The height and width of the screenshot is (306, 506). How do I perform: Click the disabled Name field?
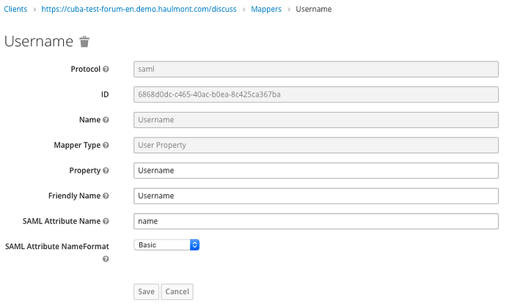tap(316, 120)
